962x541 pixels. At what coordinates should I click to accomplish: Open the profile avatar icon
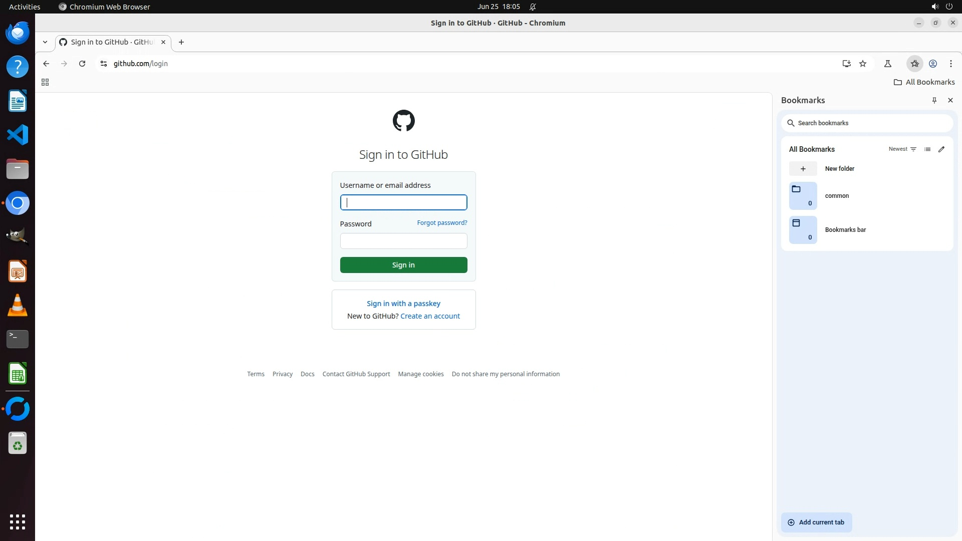point(933,64)
